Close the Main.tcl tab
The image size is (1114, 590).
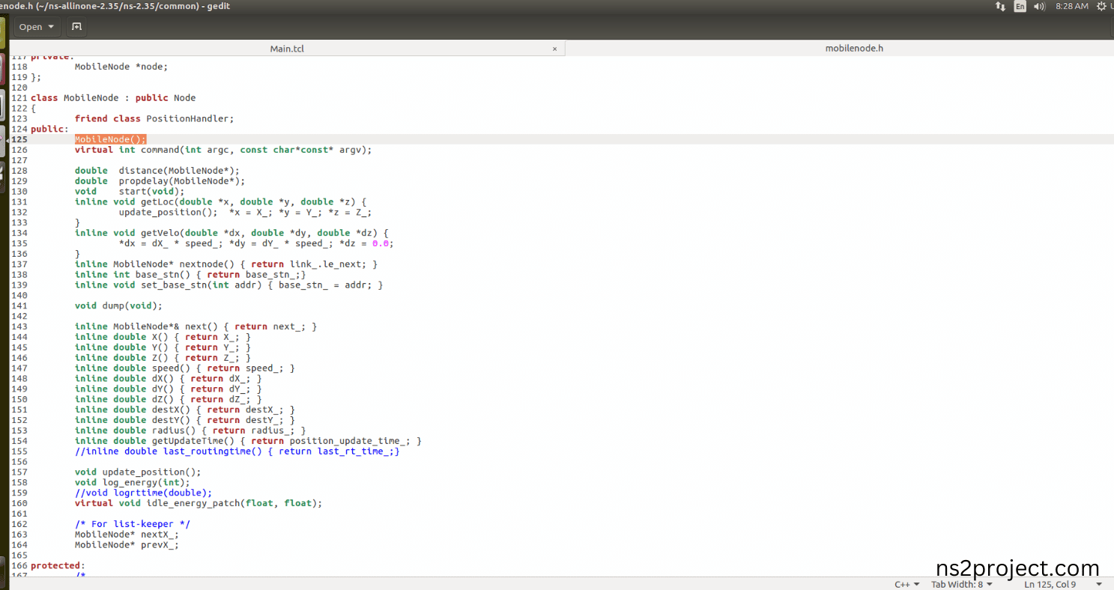tap(554, 49)
